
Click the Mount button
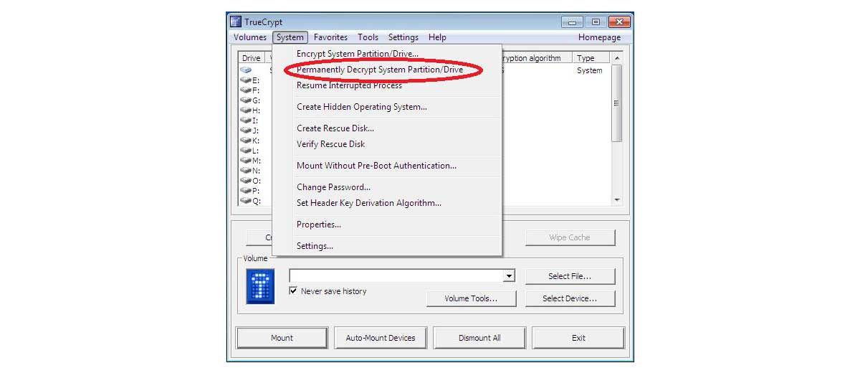point(282,338)
